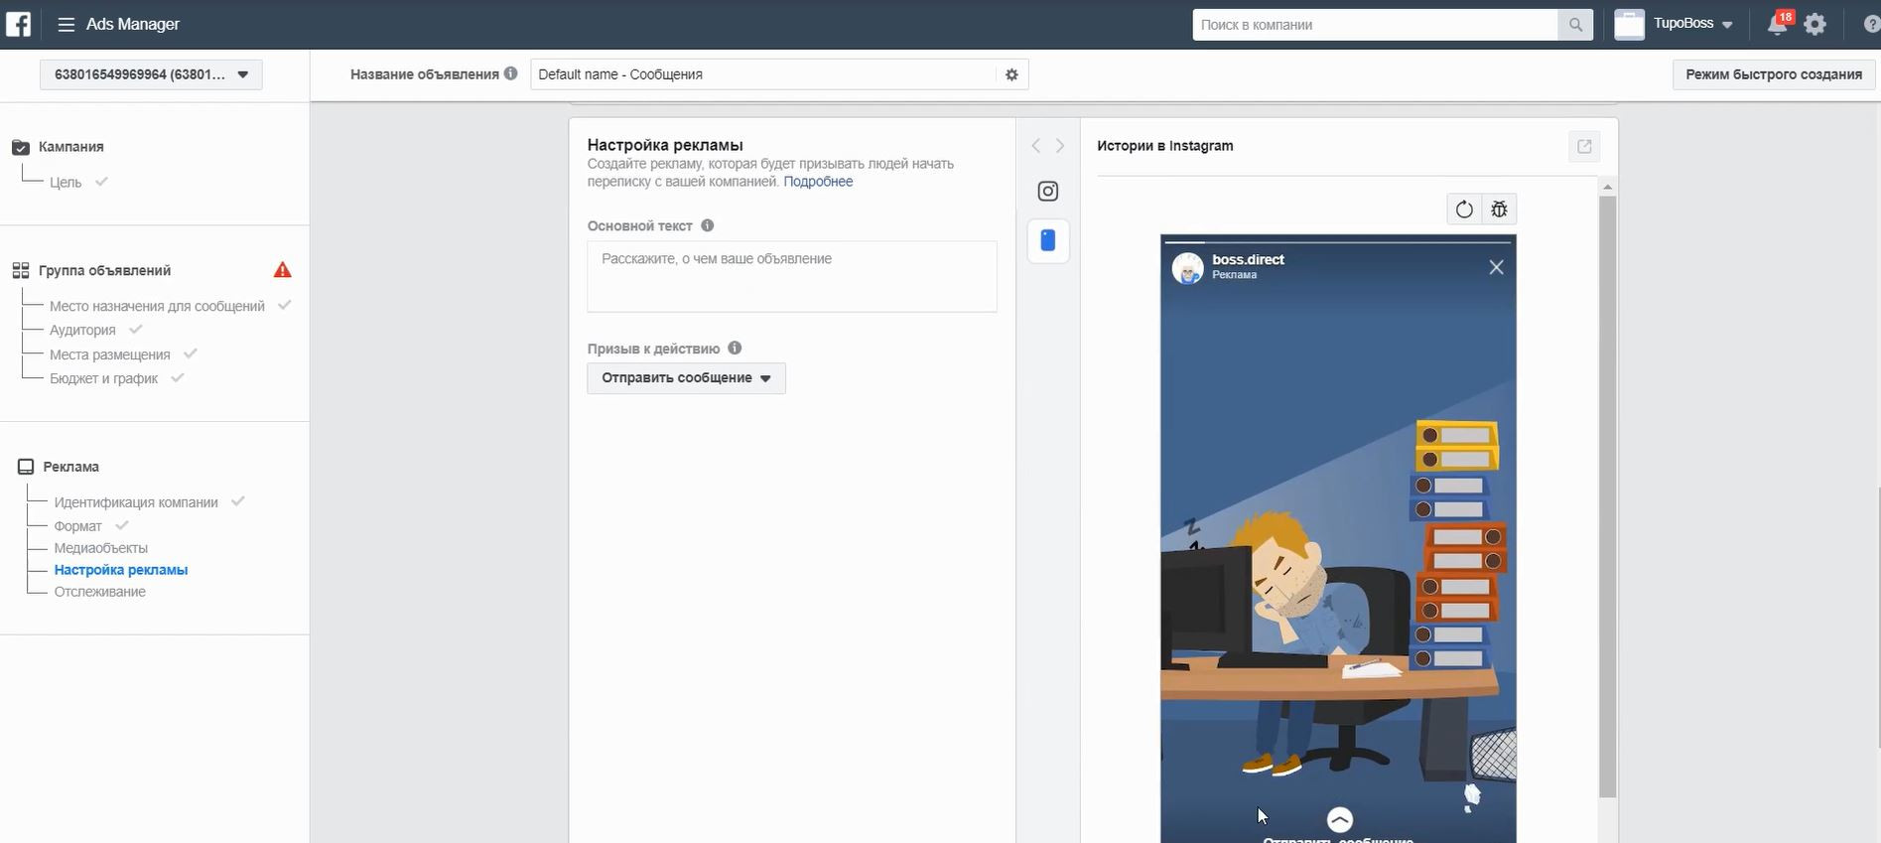
Task: Open the Ads Manager hamburger menu
Action: (67, 25)
